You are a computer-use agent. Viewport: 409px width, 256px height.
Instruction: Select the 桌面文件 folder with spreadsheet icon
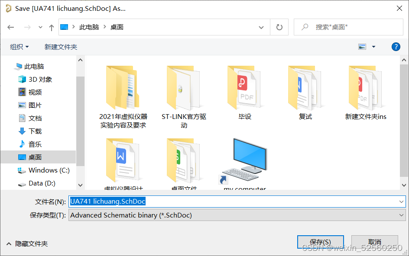[184, 163]
